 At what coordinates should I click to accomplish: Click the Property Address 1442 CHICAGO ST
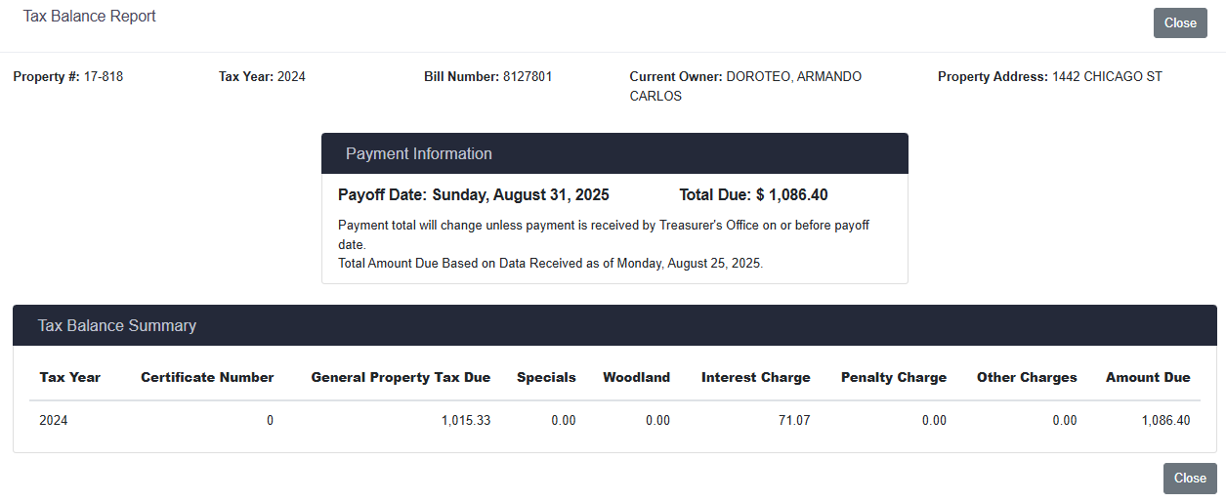coord(1107,77)
